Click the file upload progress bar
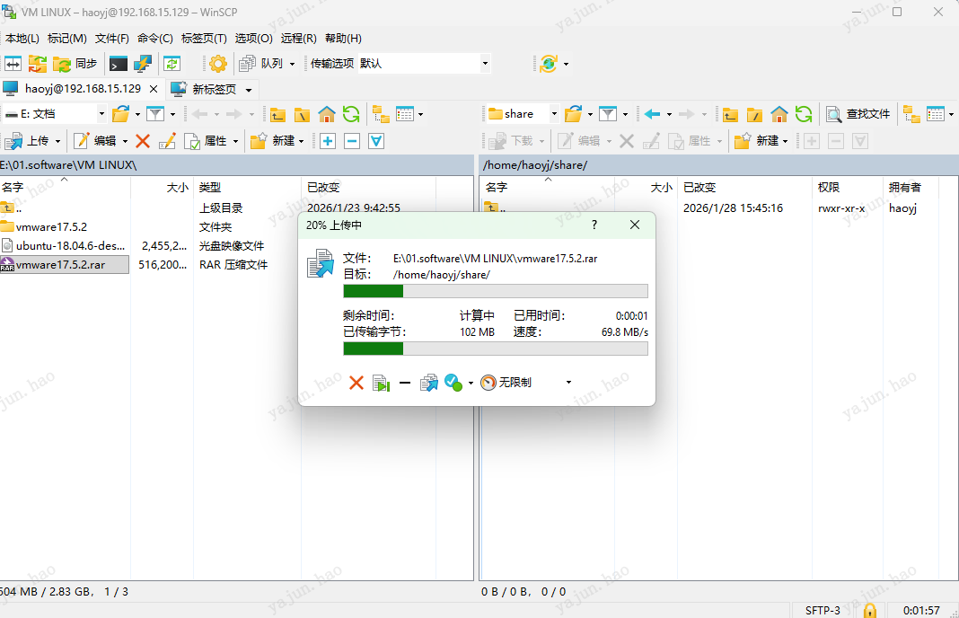Viewport: 959px width, 618px height. point(496,291)
